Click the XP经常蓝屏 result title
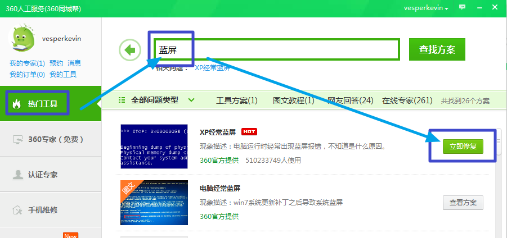This screenshot has width=507, height=238. (218, 132)
